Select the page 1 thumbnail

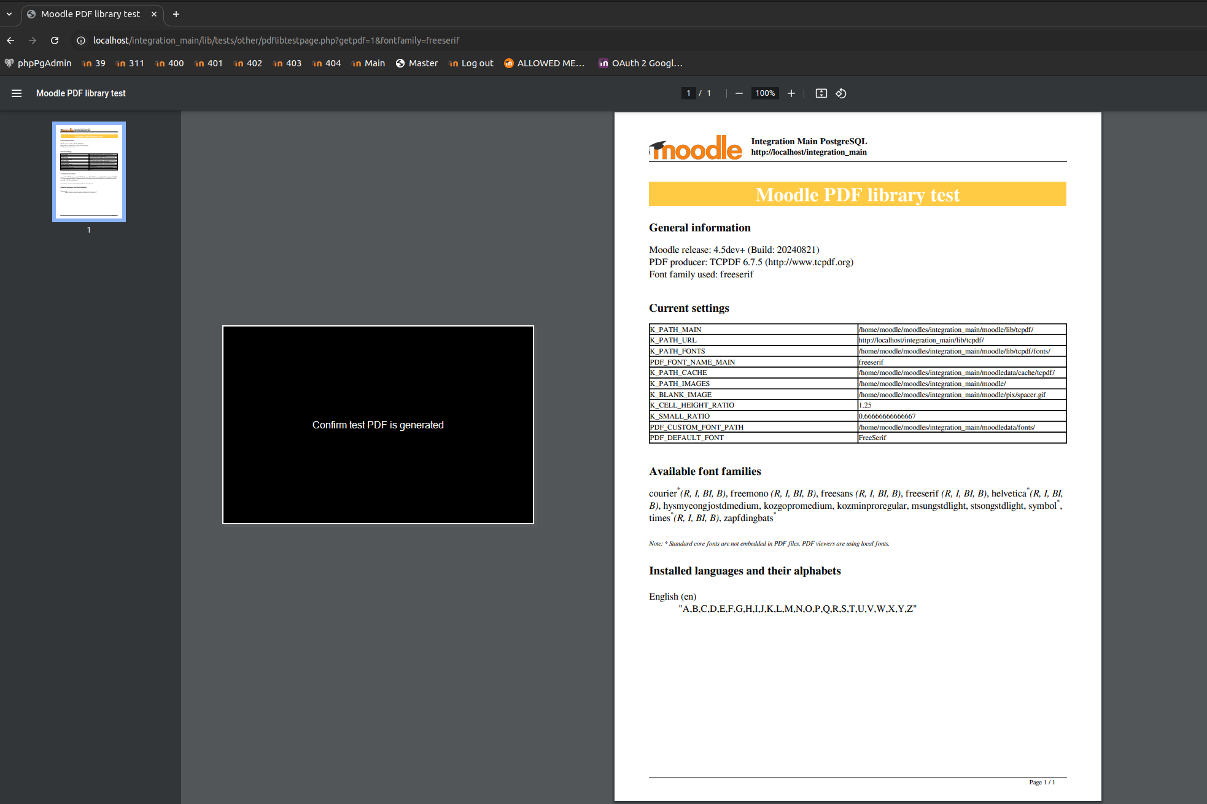click(89, 172)
